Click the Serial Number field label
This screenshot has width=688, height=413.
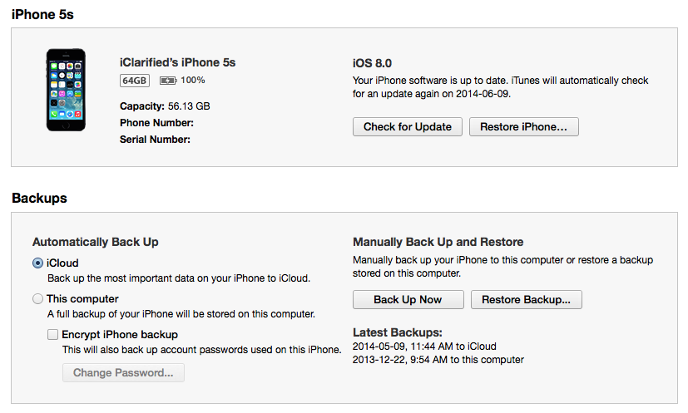pos(155,140)
